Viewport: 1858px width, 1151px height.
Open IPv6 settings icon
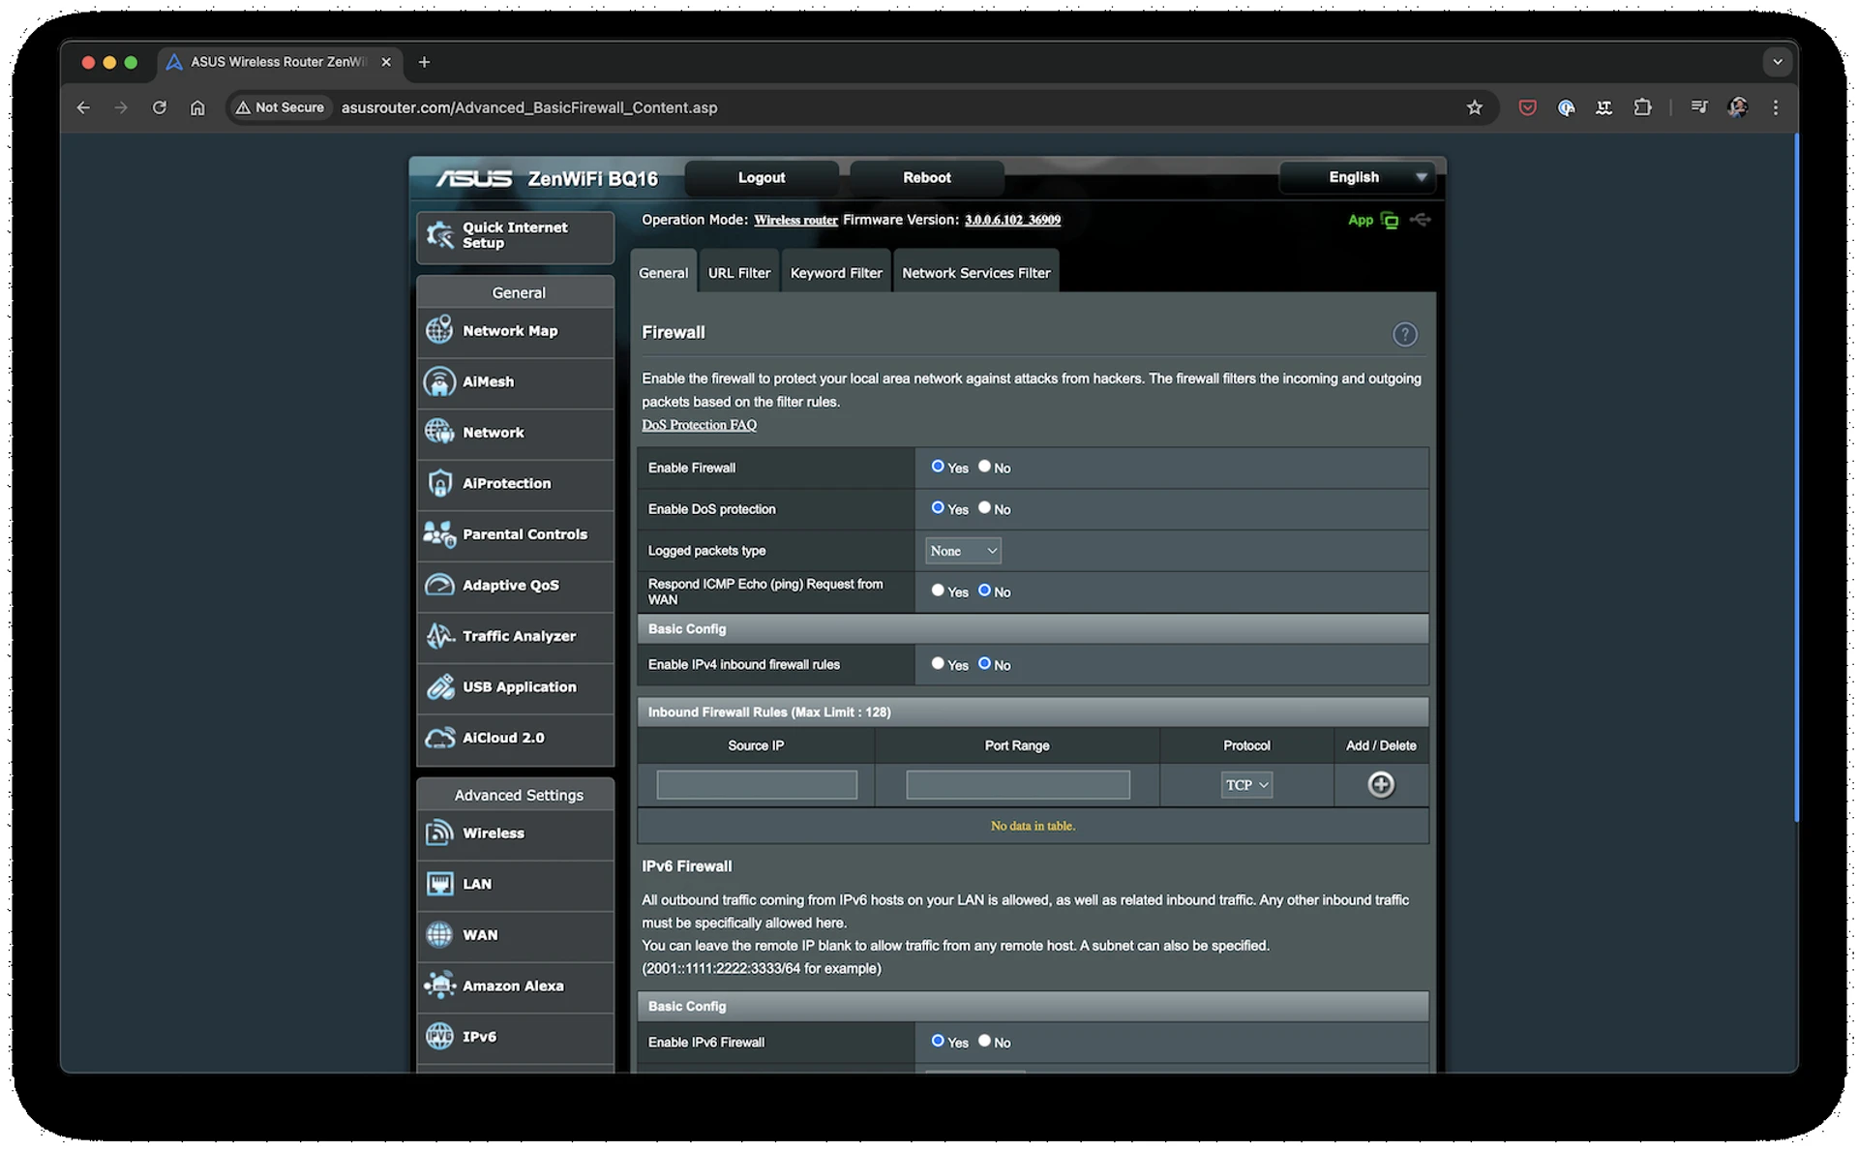(439, 1037)
